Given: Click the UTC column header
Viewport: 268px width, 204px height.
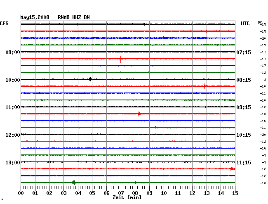Looking at the screenshot, I should coord(245,24).
